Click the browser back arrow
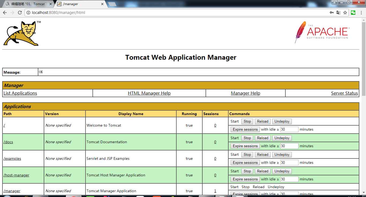 click(5, 13)
